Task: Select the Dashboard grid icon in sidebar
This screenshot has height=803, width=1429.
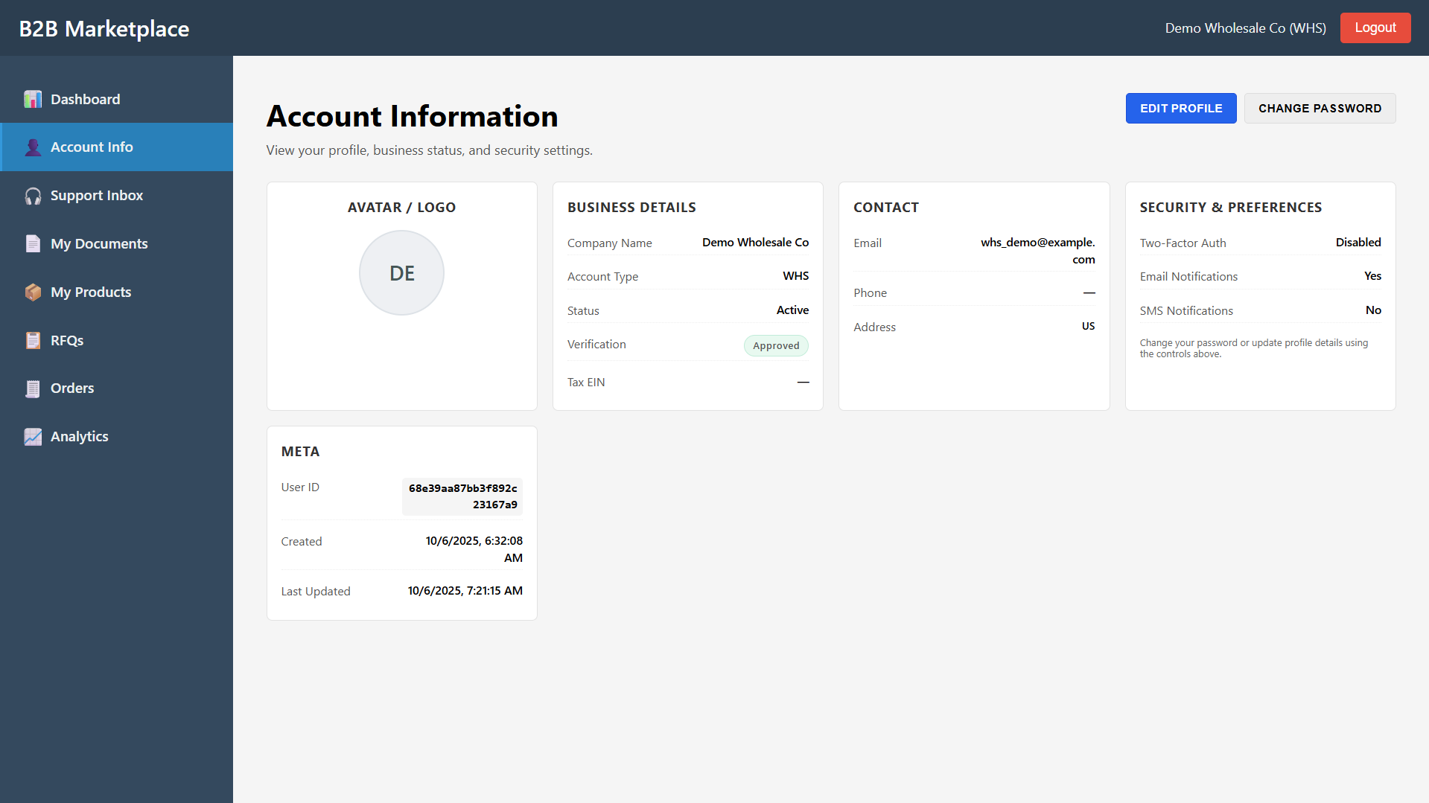Action: coord(33,98)
